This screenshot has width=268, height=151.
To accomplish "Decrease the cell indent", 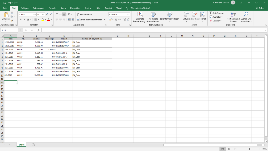I will [69, 20].
